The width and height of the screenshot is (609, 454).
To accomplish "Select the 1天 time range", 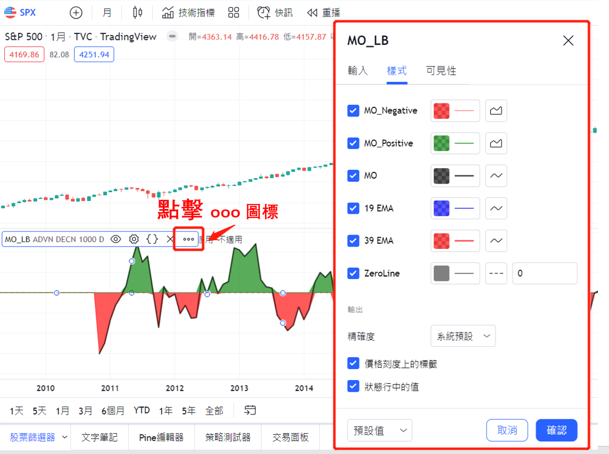I will (16, 410).
